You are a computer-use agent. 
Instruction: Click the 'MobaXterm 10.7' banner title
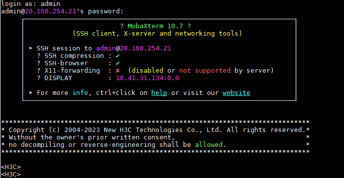pos(155,26)
